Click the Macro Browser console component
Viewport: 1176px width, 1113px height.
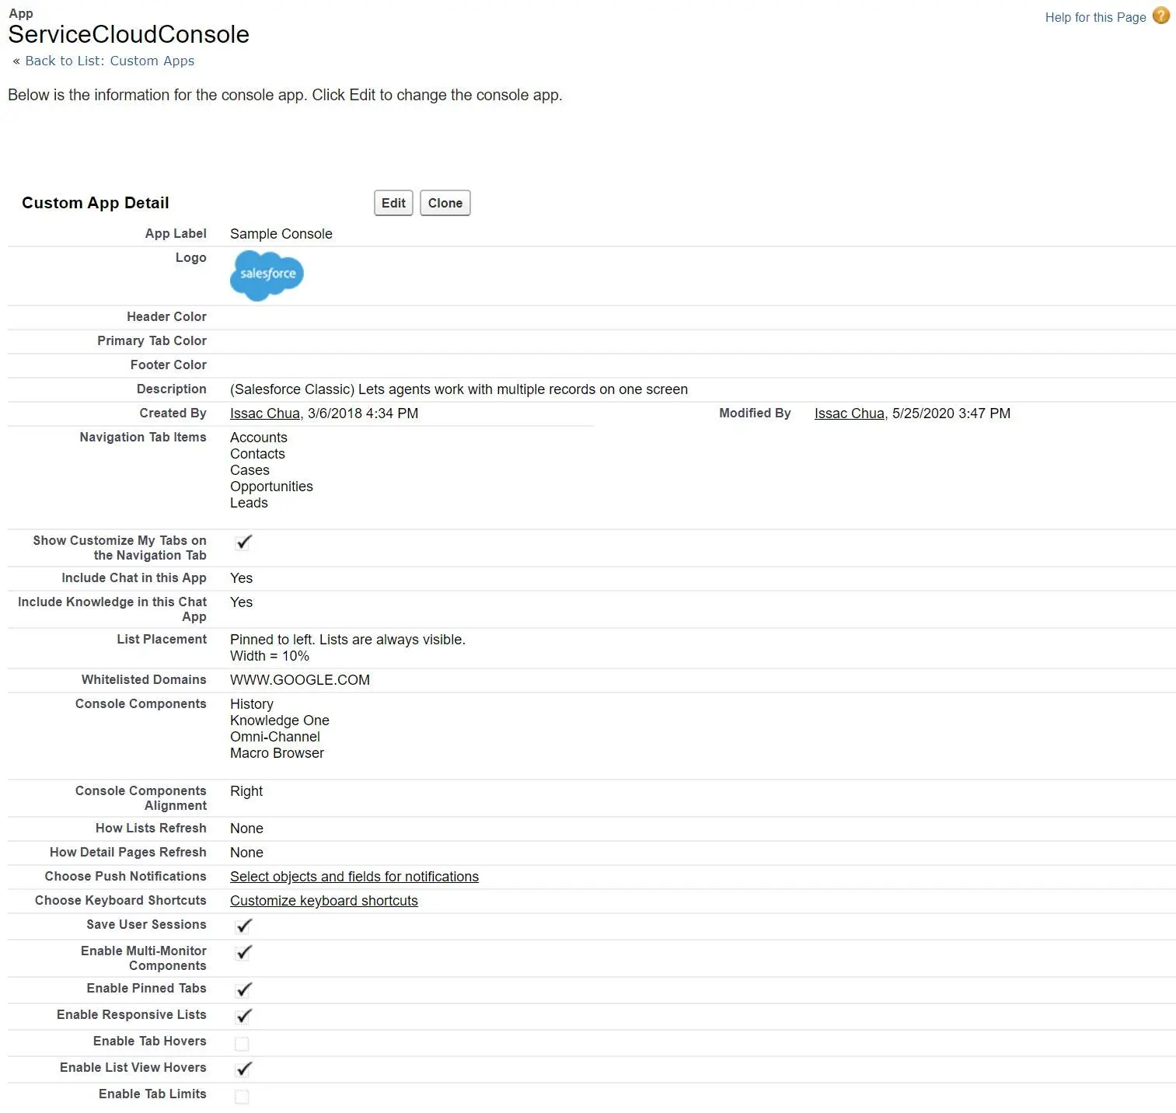click(x=277, y=753)
